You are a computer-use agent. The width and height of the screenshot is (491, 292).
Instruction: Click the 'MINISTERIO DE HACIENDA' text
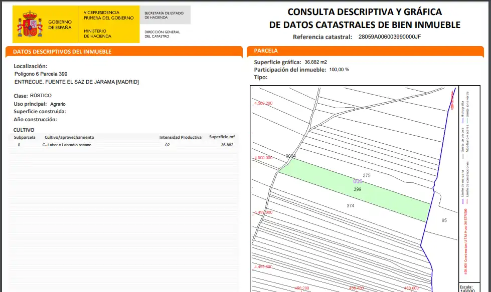tap(97, 34)
